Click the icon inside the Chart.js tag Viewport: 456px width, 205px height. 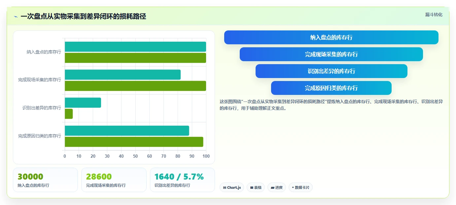pos(225,187)
